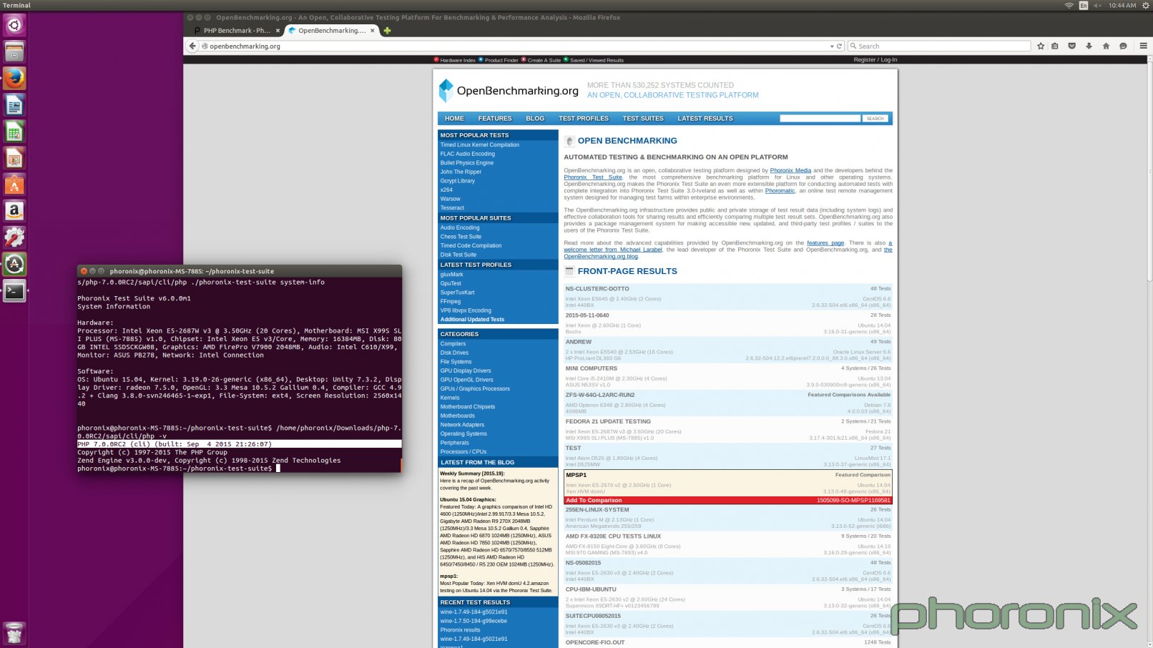
Task: Open Phoronix Media link
Action: pyautogui.click(x=790, y=170)
